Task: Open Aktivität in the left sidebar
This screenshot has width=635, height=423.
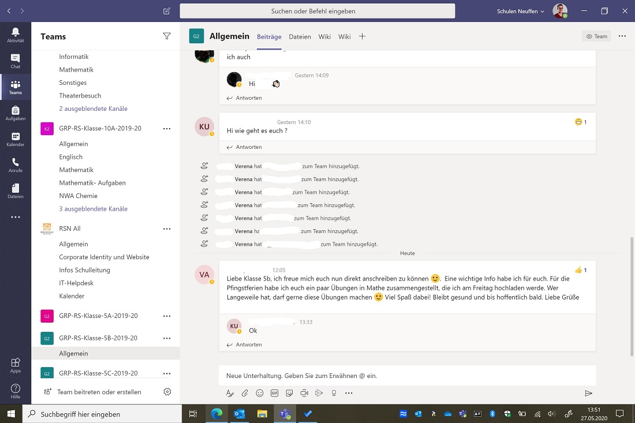Action: point(15,35)
